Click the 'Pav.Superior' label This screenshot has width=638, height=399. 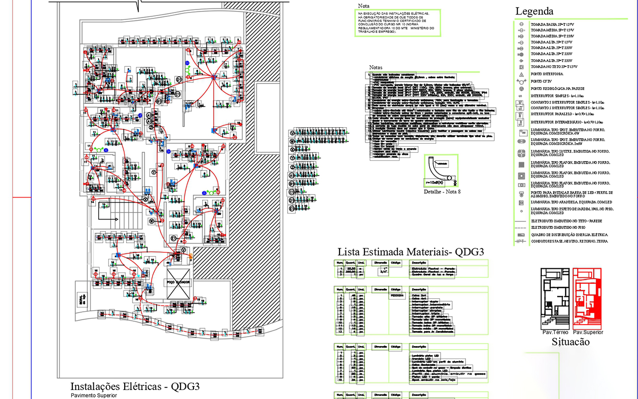click(588, 332)
